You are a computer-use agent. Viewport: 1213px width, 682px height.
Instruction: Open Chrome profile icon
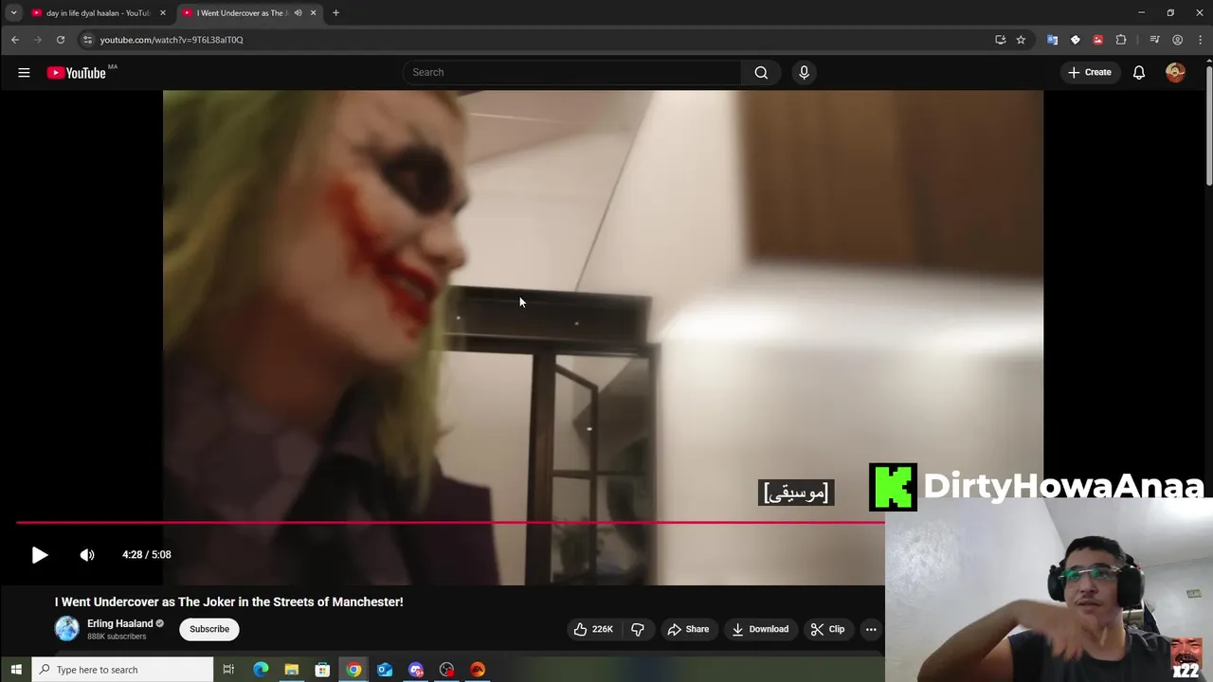pyautogui.click(x=1177, y=40)
